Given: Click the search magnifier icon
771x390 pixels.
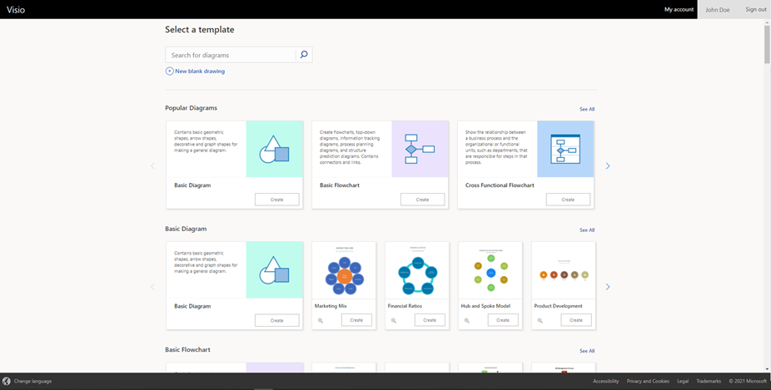Looking at the screenshot, I should (x=304, y=55).
